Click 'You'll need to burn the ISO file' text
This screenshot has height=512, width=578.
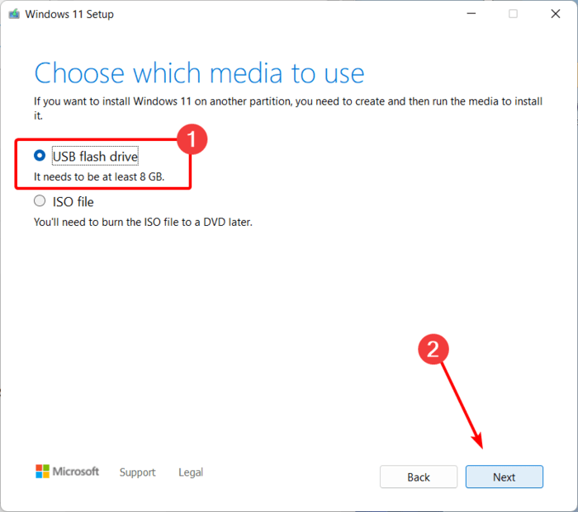143,222
